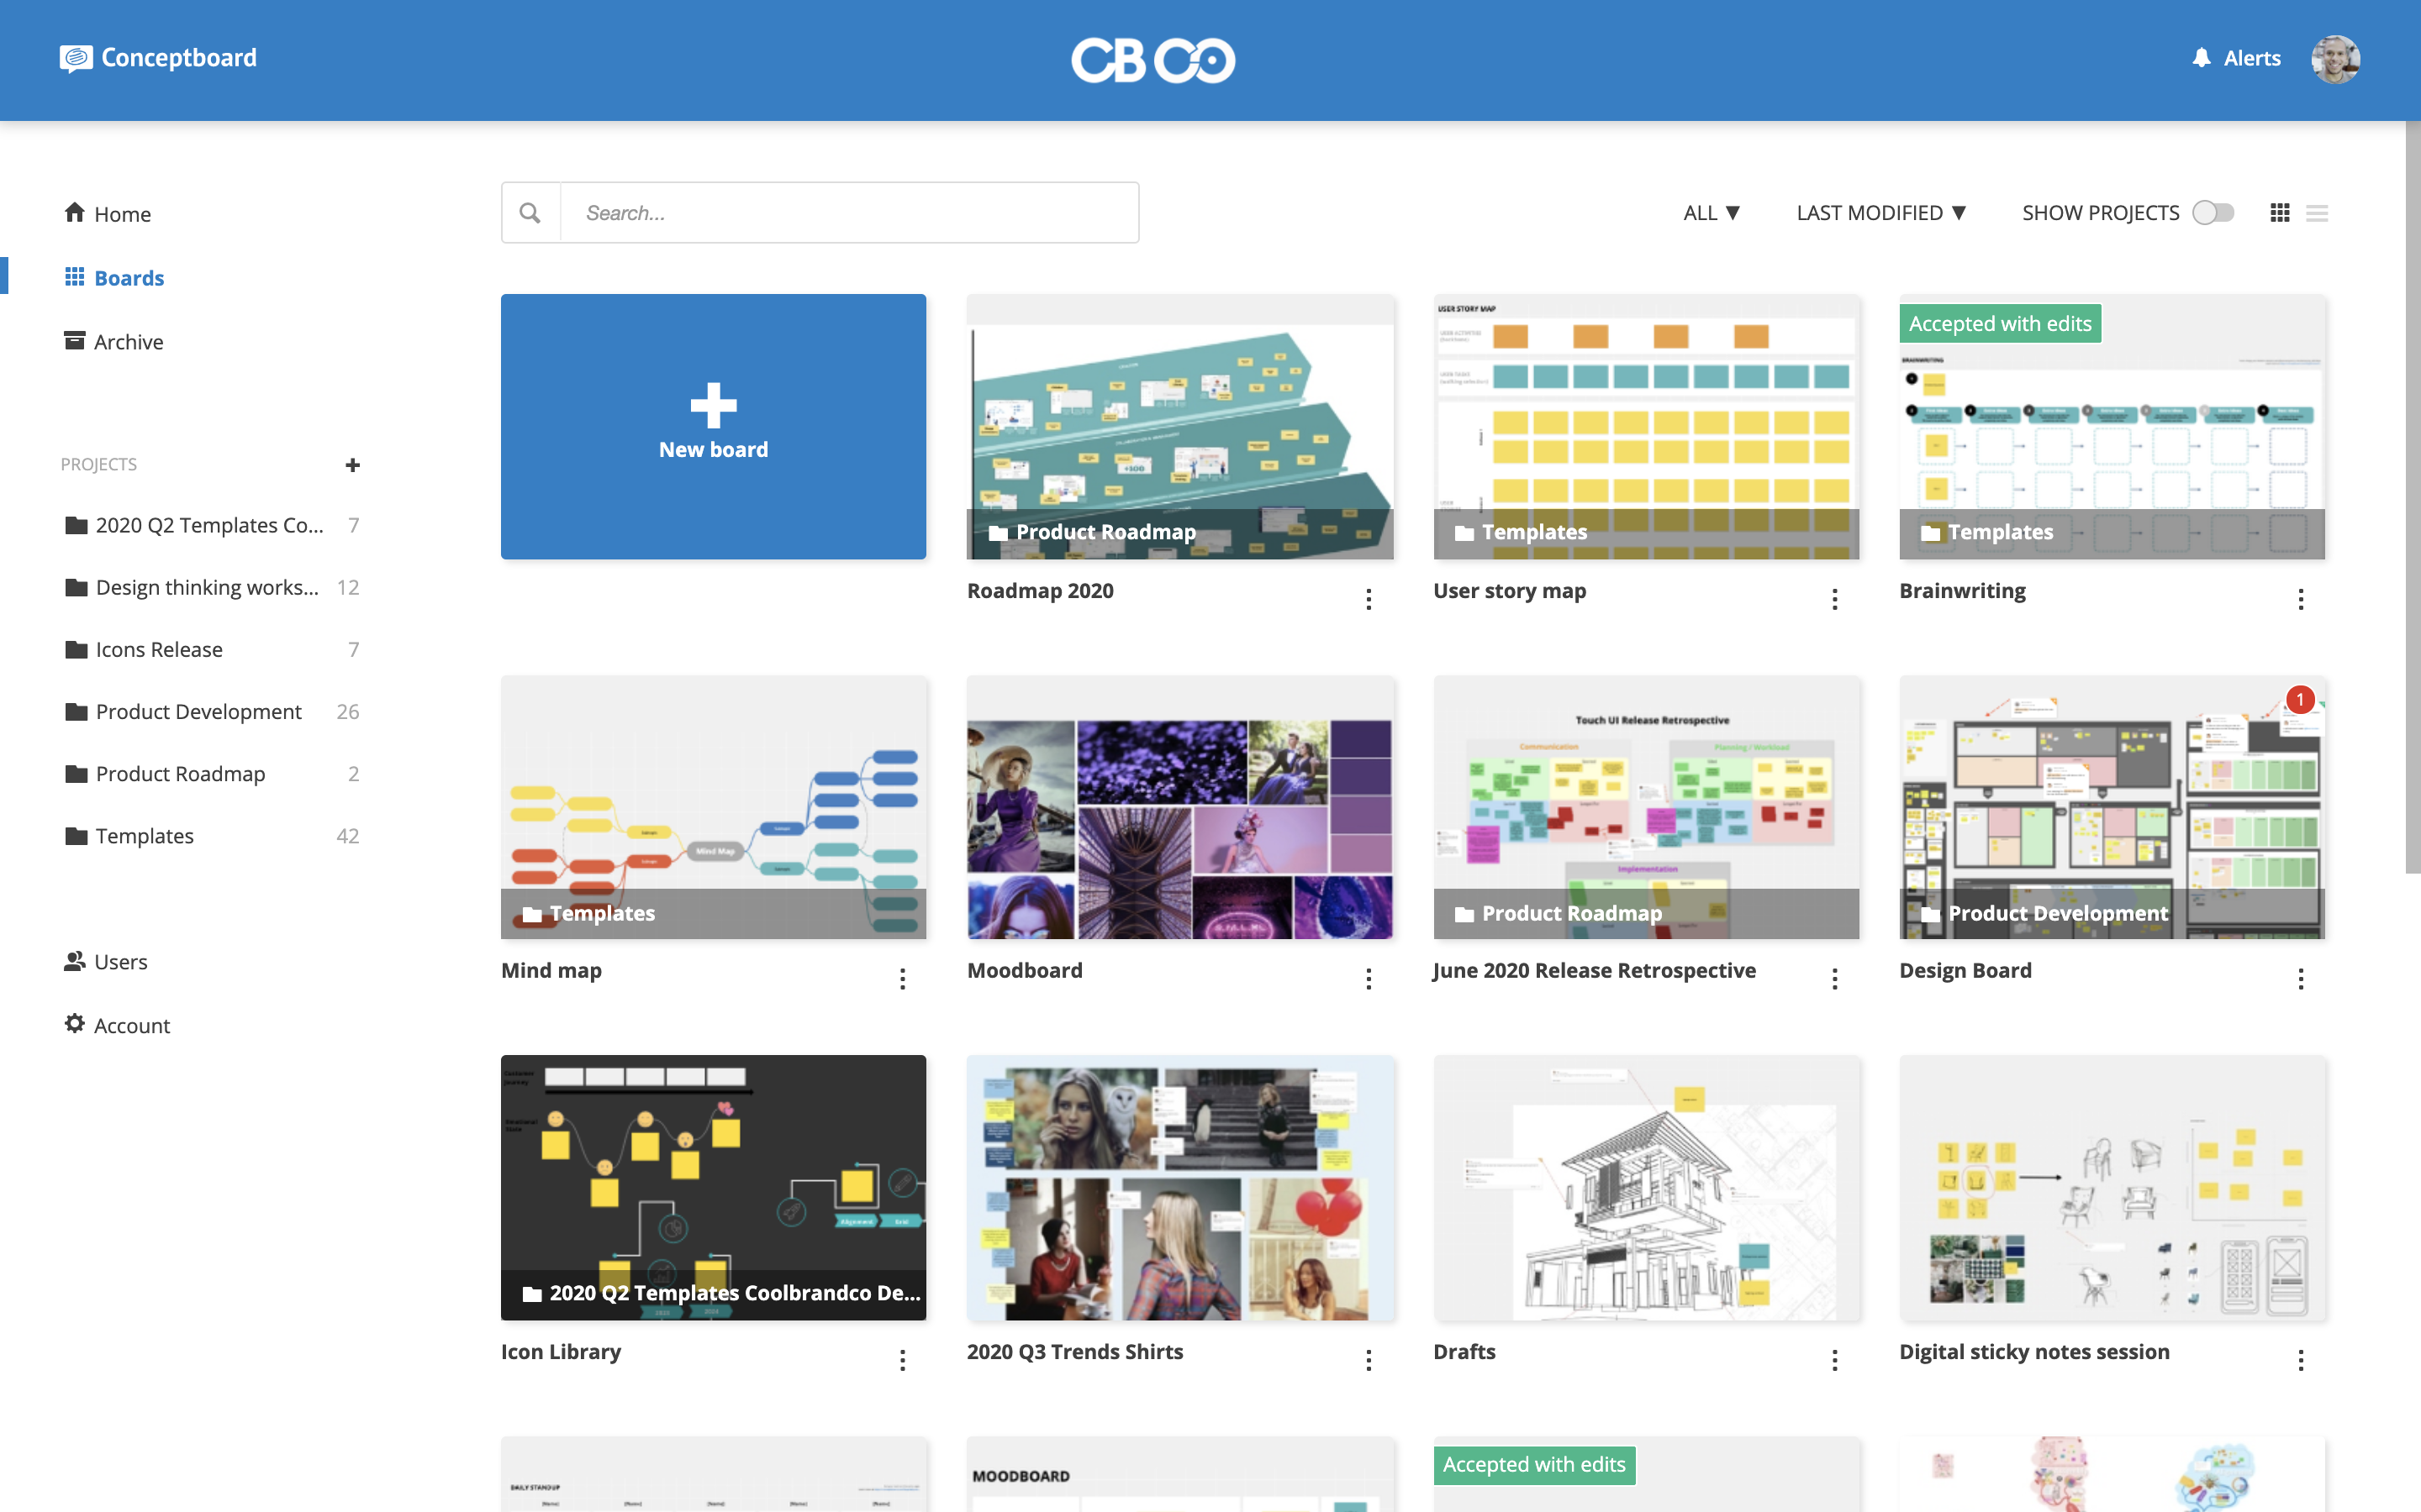Click the Users sidebar icon
The height and width of the screenshot is (1512, 2421).
73,960
